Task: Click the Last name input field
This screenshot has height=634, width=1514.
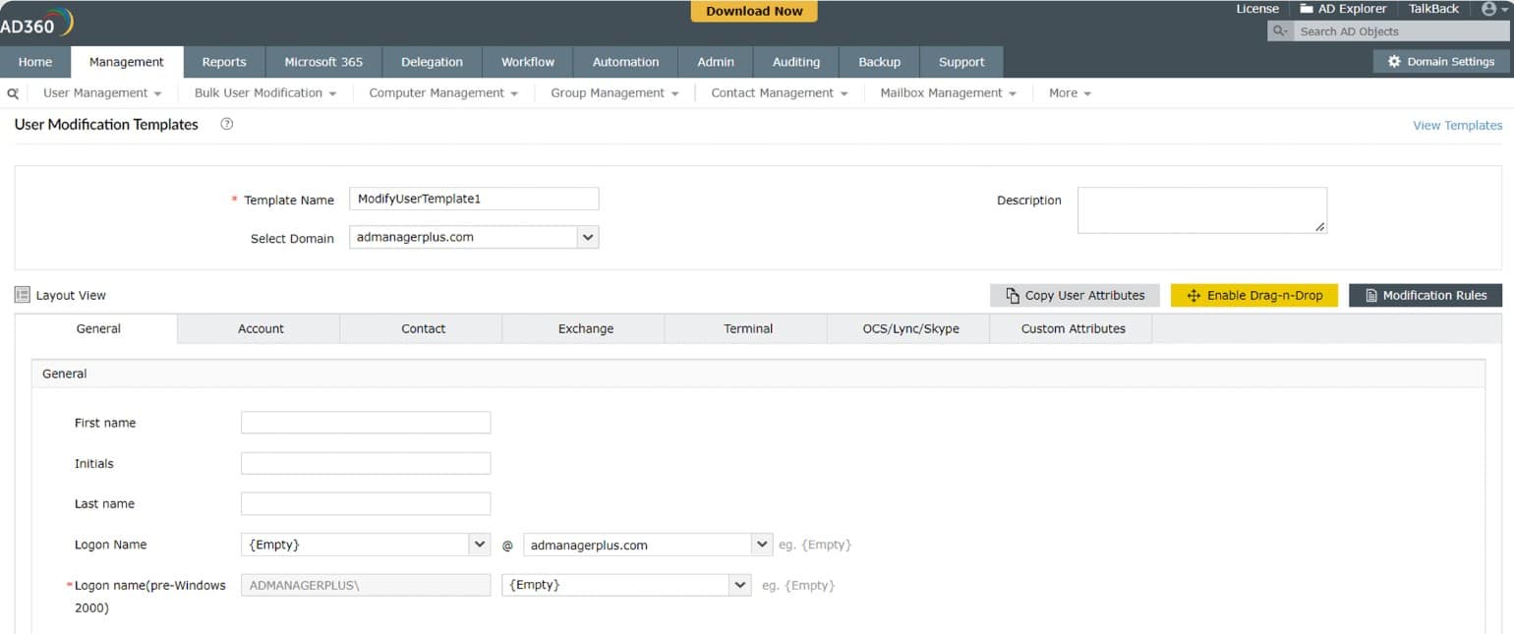Action: (366, 503)
